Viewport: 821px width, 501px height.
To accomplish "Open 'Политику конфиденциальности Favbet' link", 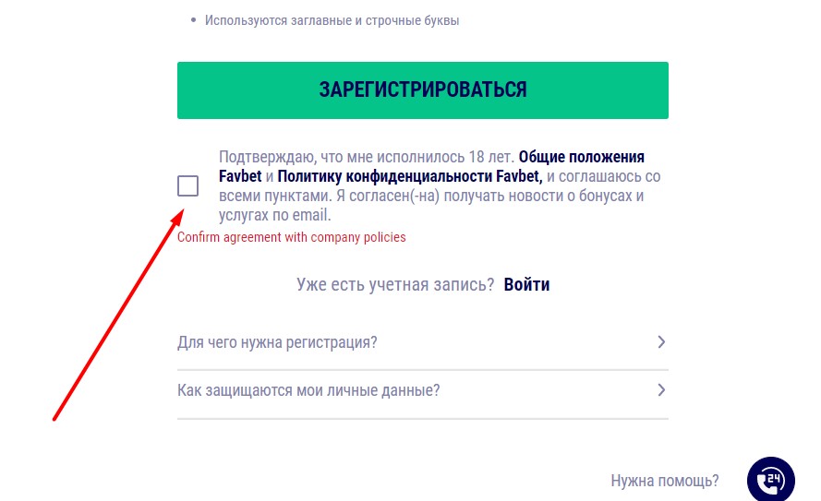I will click(x=409, y=176).
